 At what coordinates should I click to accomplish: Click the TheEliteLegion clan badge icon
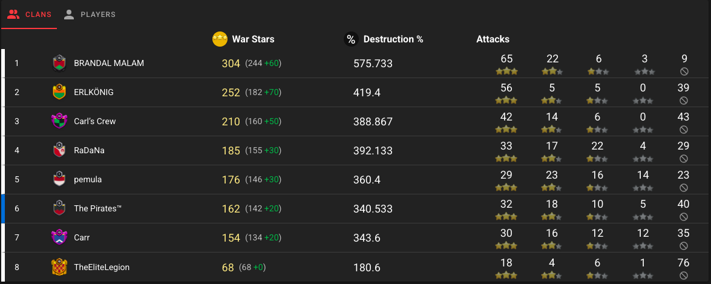coord(59,267)
